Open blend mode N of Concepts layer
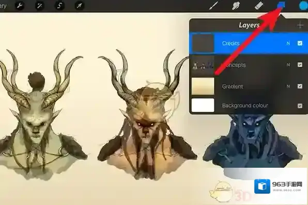 coord(288,65)
